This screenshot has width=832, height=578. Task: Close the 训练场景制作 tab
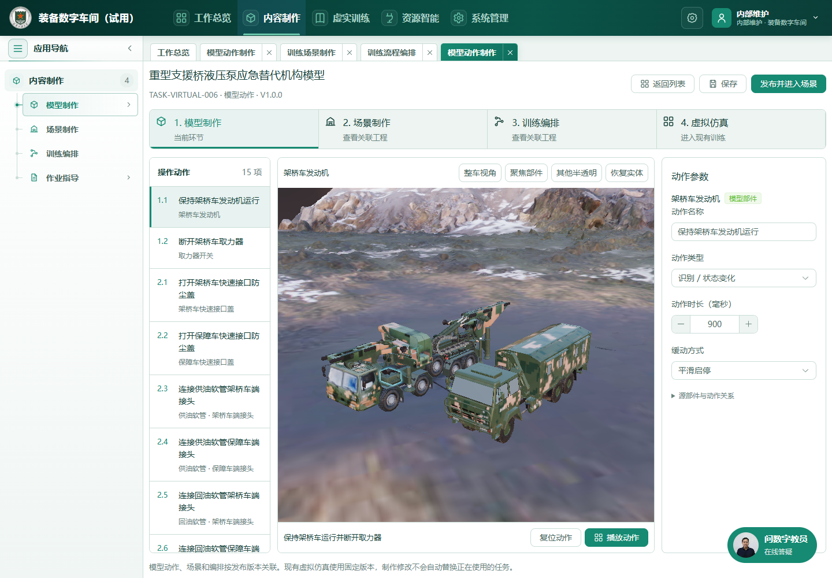coord(350,53)
